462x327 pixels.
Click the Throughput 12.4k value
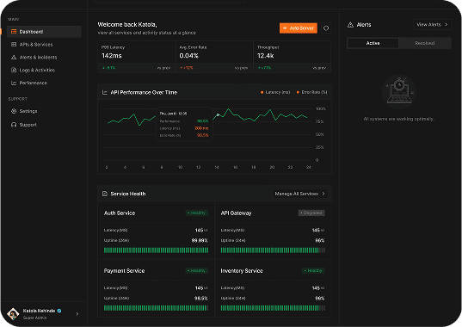266,56
